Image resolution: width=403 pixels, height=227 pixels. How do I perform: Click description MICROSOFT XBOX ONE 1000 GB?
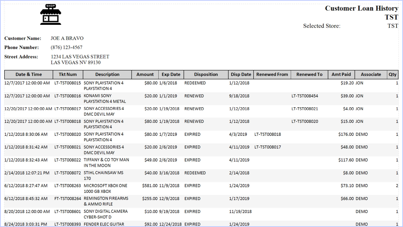pyautogui.click(x=105, y=188)
